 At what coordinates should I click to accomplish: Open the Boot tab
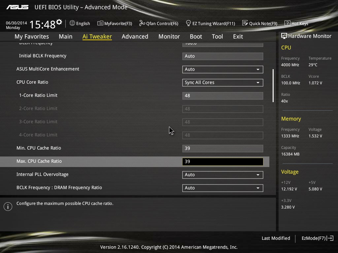[x=196, y=37]
